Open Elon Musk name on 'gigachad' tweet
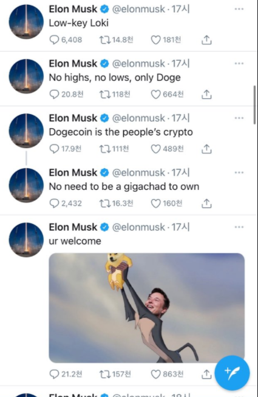Image resolution: width=258 pixels, height=397 pixels. 73,172
